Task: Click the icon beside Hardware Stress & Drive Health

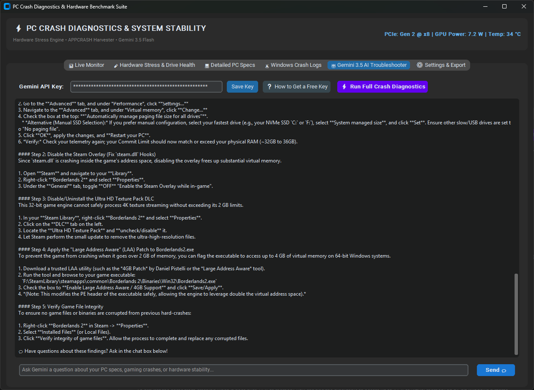Action: coord(116,66)
